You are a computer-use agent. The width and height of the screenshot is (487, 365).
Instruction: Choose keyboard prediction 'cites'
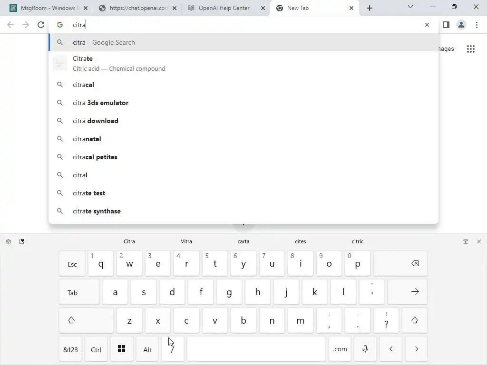click(x=301, y=241)
